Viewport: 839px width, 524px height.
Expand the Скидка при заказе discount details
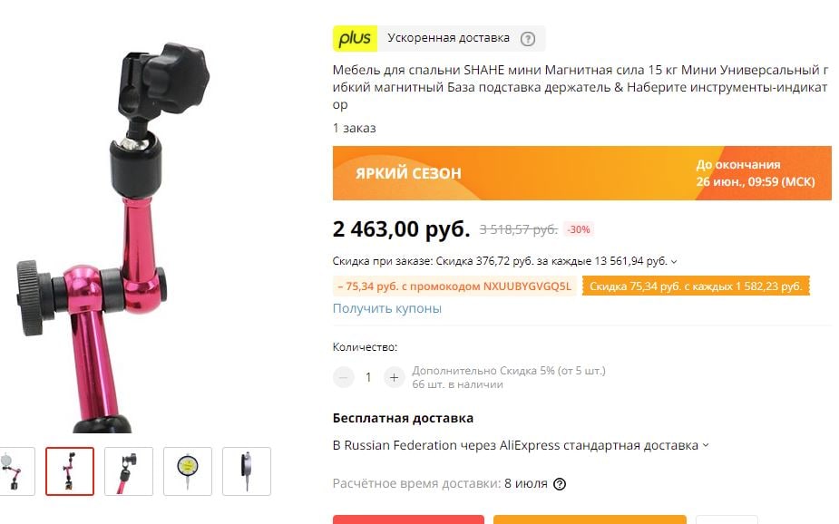click(x=674, y=261)
